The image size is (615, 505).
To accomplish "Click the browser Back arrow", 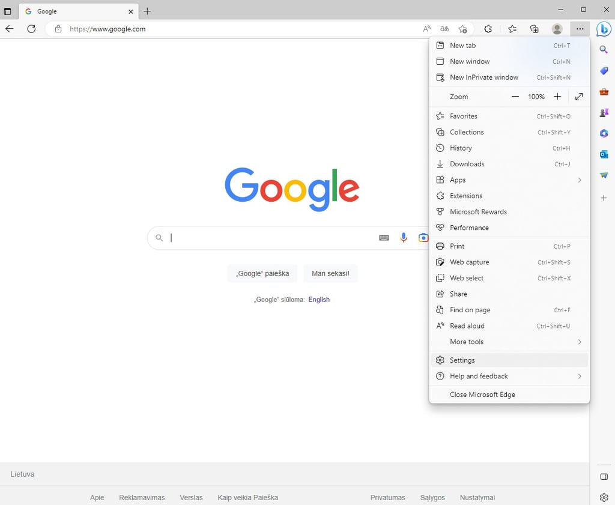I will click(x=10, y=29).
